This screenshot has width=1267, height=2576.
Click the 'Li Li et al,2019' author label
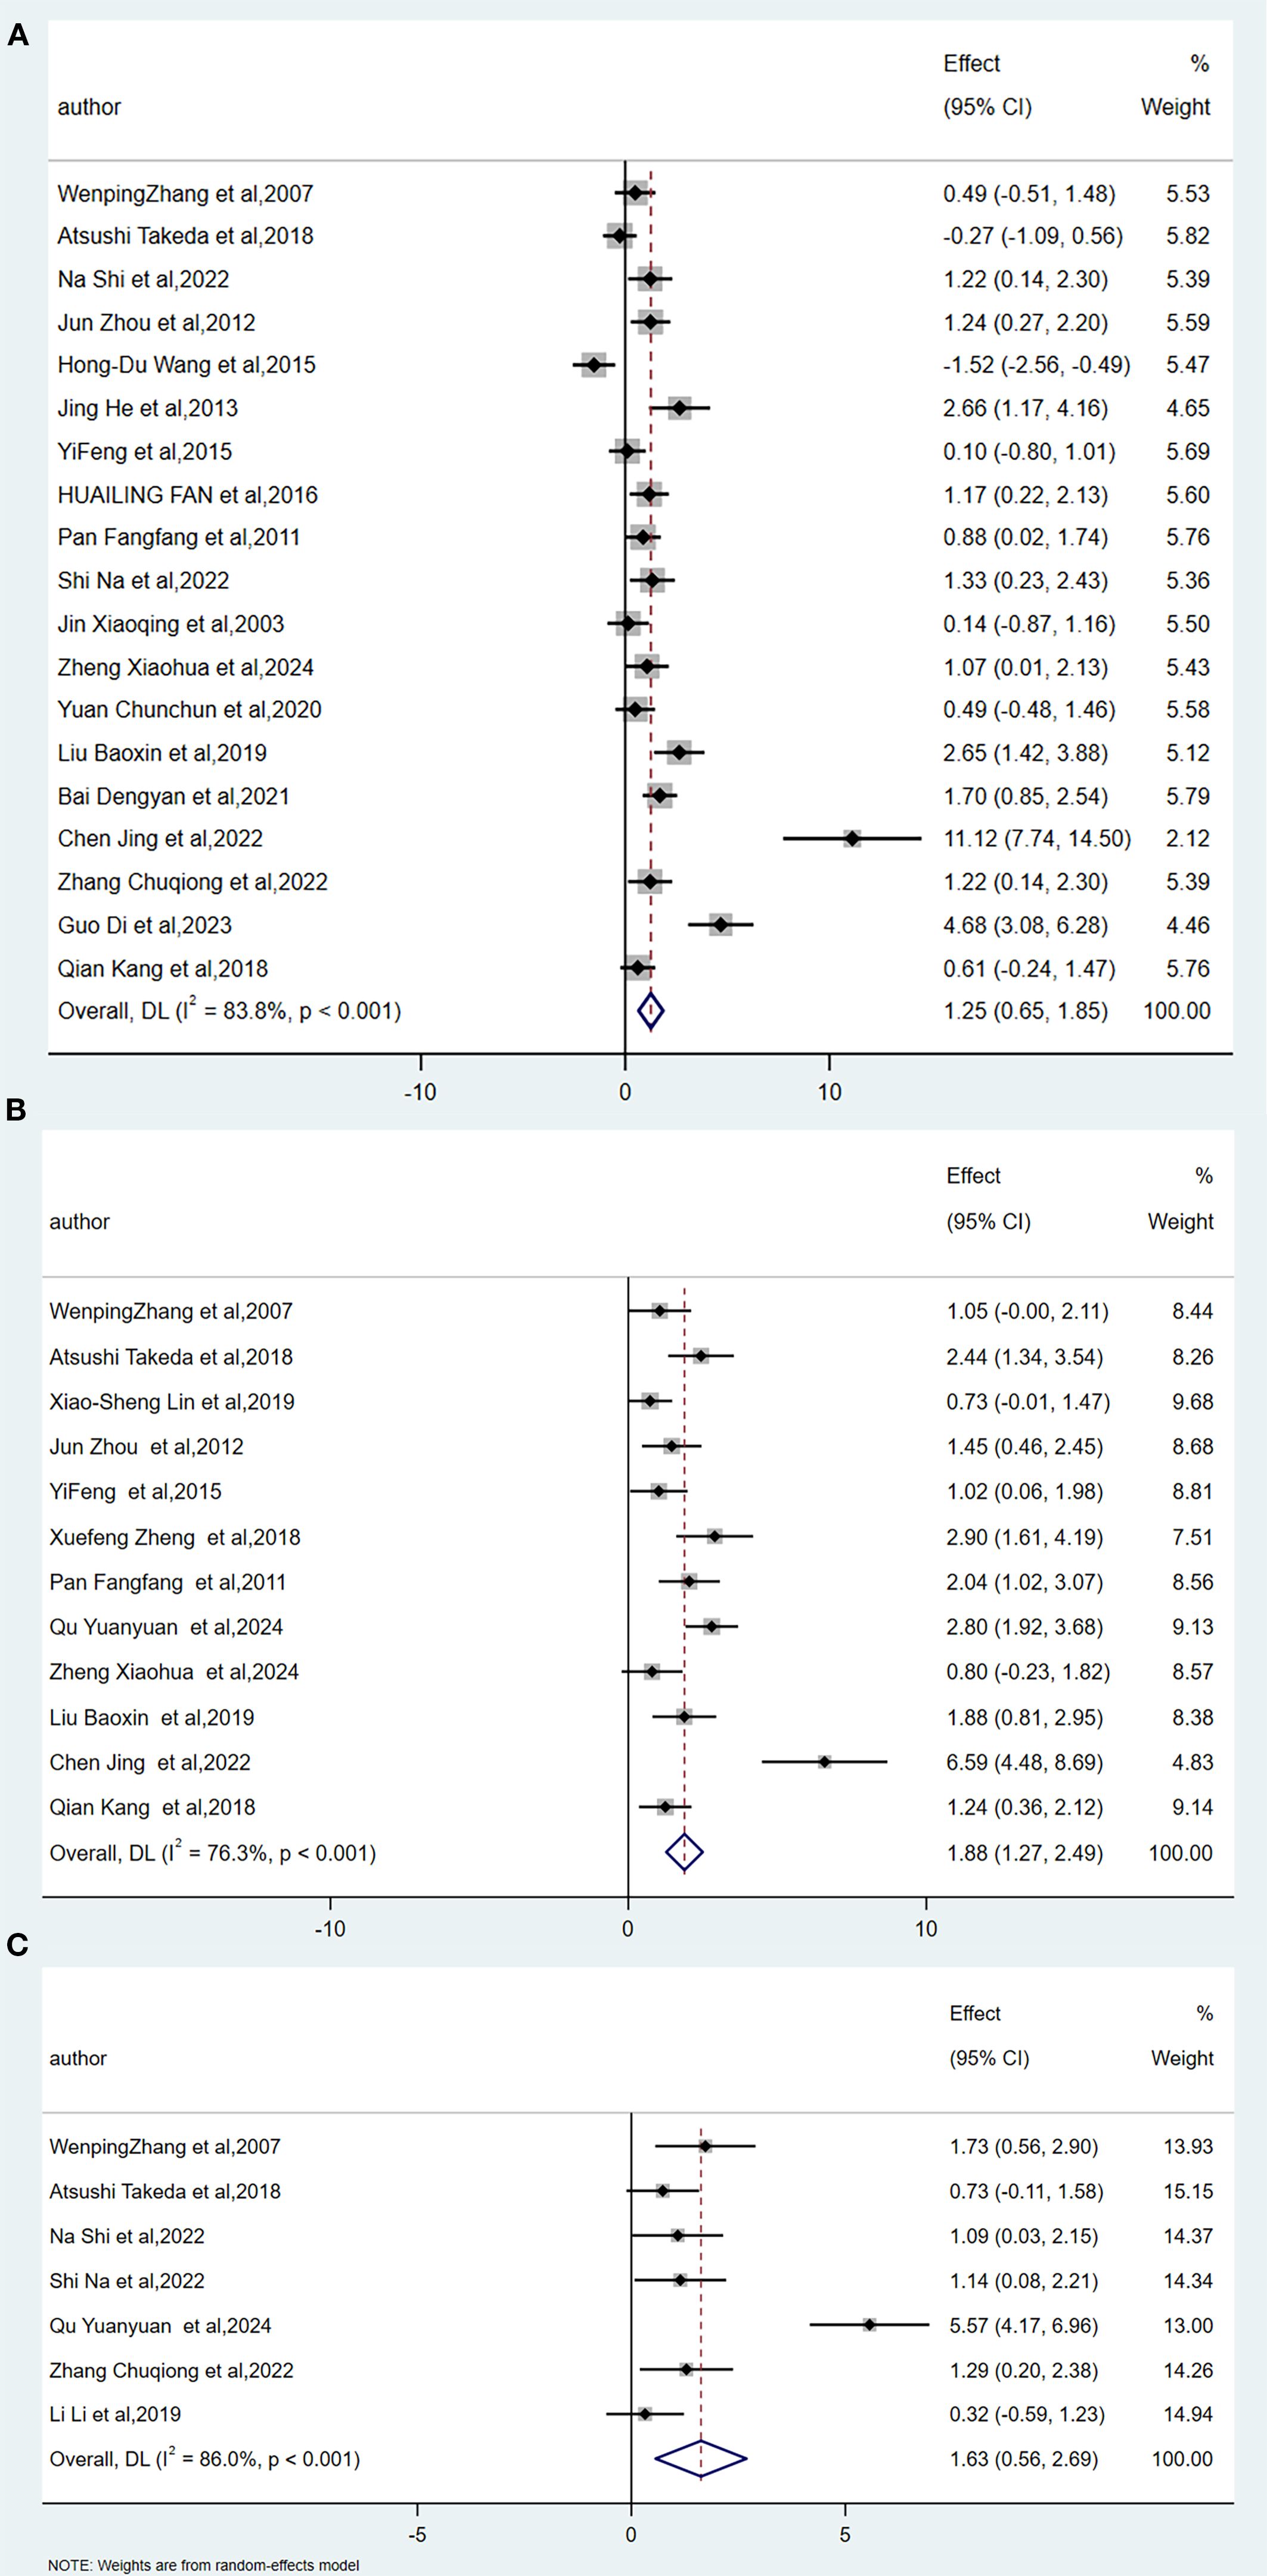point(115,2414)
